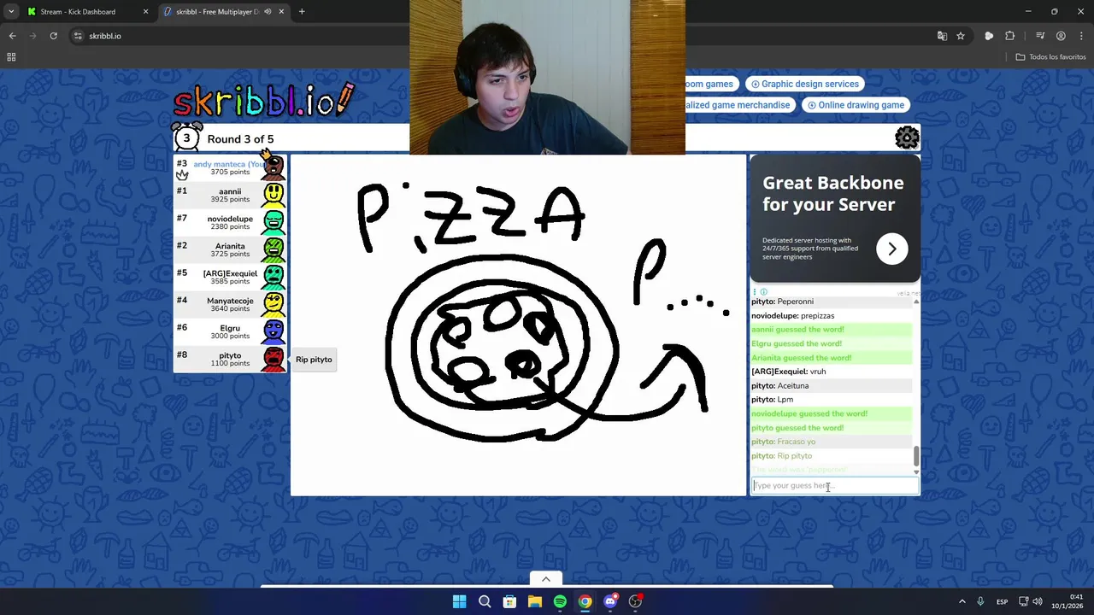1094x615 pixels.
Task: Close the Kick Dashboard tab
Action: (145, 12)
